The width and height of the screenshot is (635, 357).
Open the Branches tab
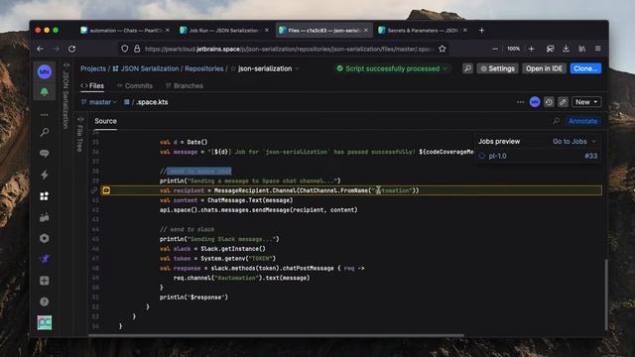point(185,86)
